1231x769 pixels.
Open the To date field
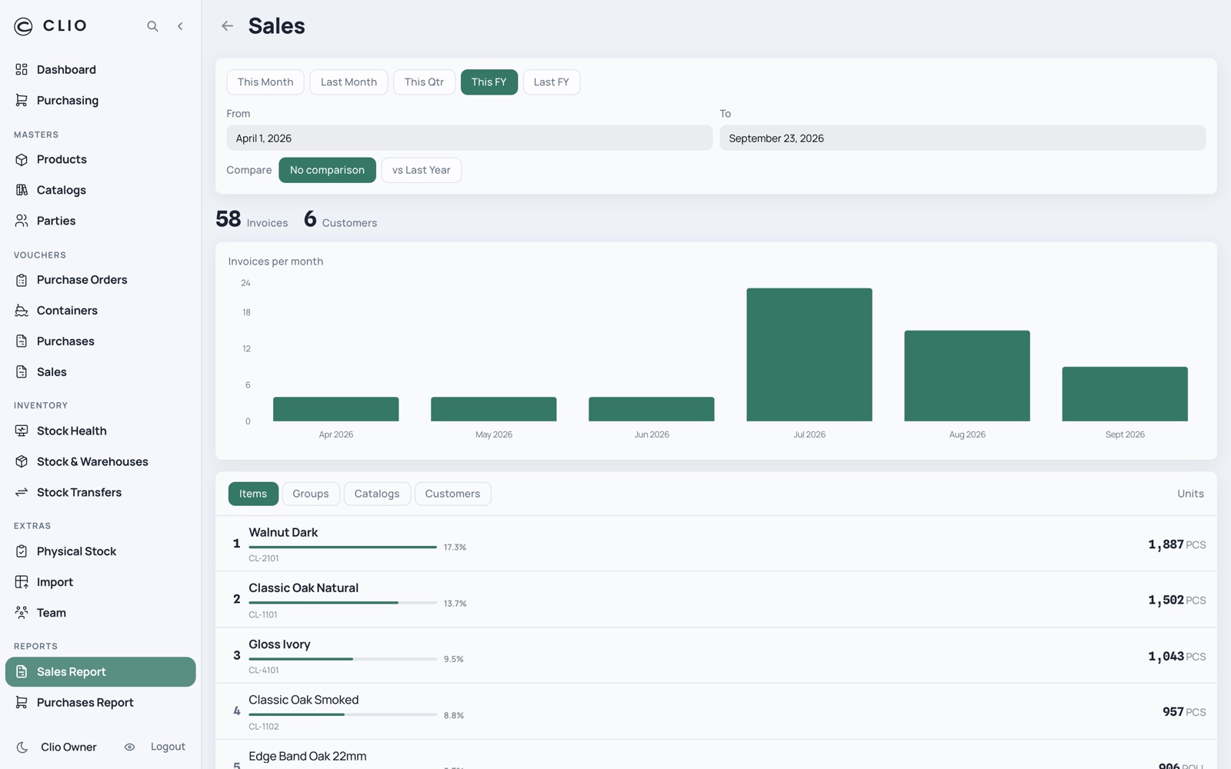click(962, 138)
